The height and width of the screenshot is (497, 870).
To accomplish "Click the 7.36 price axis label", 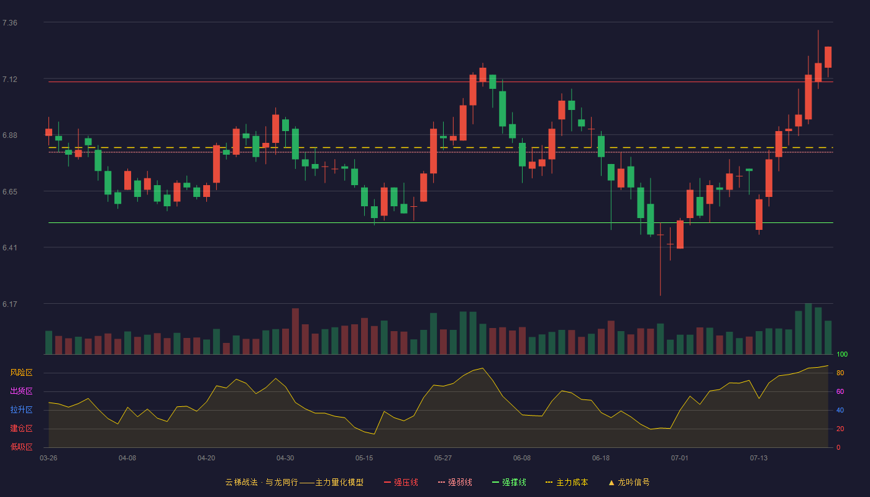I will pyautogui.click(x=10, y=23).
